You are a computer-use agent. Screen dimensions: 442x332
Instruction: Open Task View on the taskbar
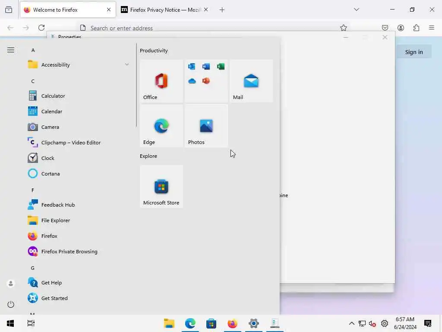(x=31, y=323)
